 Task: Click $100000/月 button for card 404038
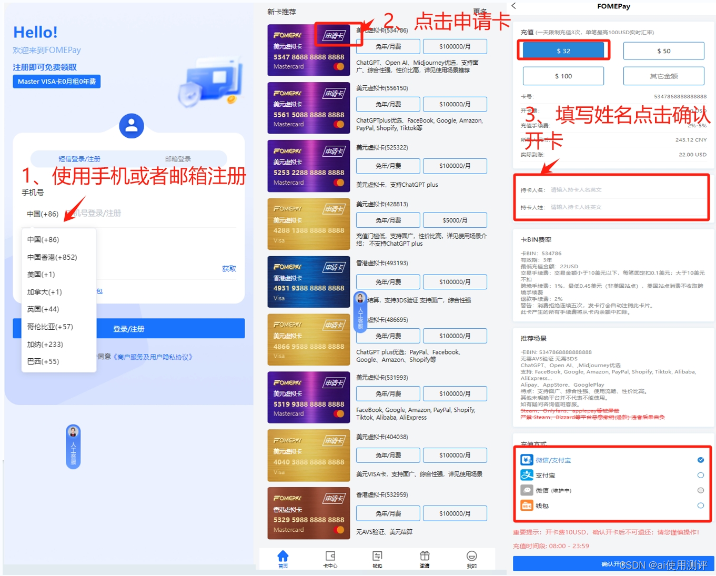(455, 455)
